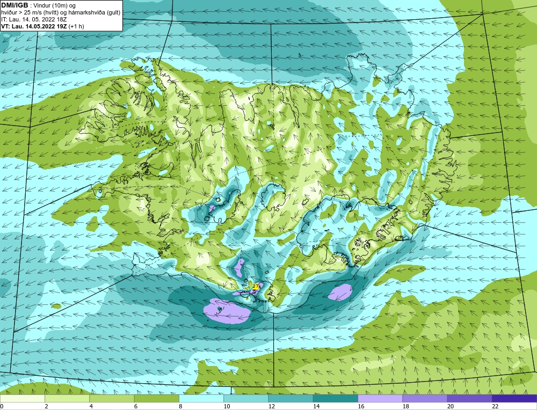This screenshot has height=410, width=537.
Task: Click the 10-12 m/s light teal swatch
Action: coord(246,398)
